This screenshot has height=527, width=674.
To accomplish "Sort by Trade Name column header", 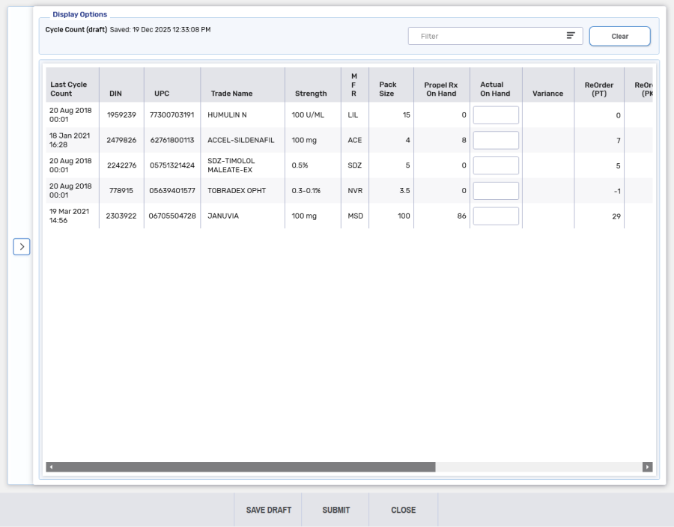I will (231, 94).
